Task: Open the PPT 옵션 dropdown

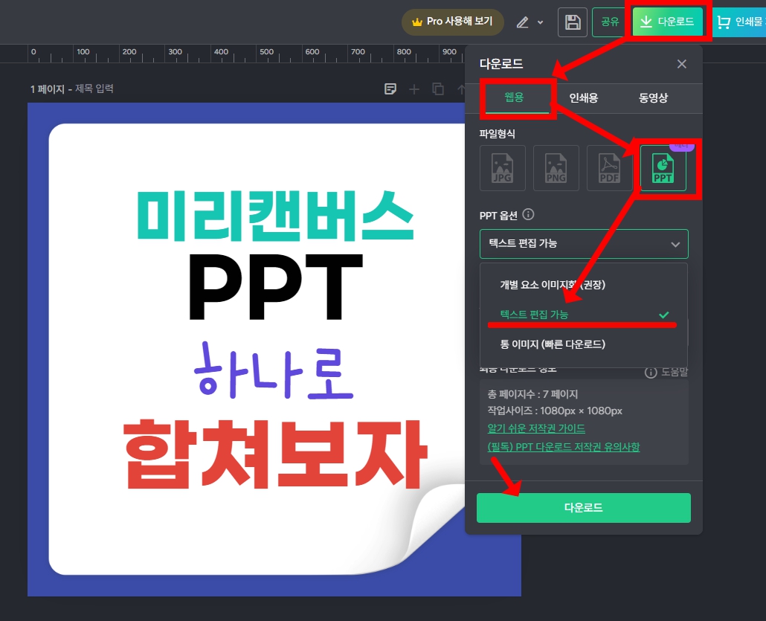Action: coord(584,244)
